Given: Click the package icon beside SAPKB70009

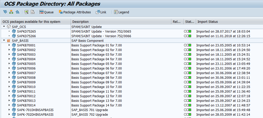Looking at the screenshot, I should [14, 82].
